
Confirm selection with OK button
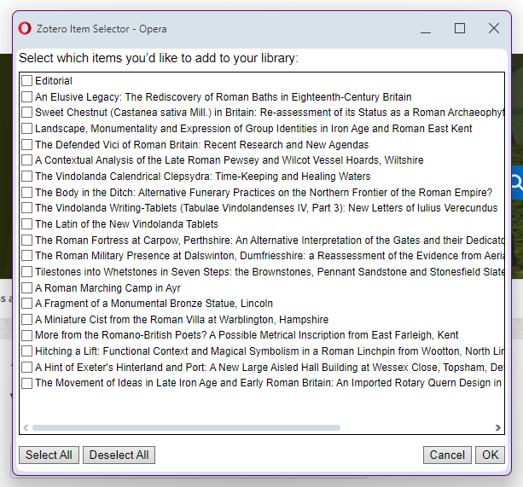(x=490, y=455)
